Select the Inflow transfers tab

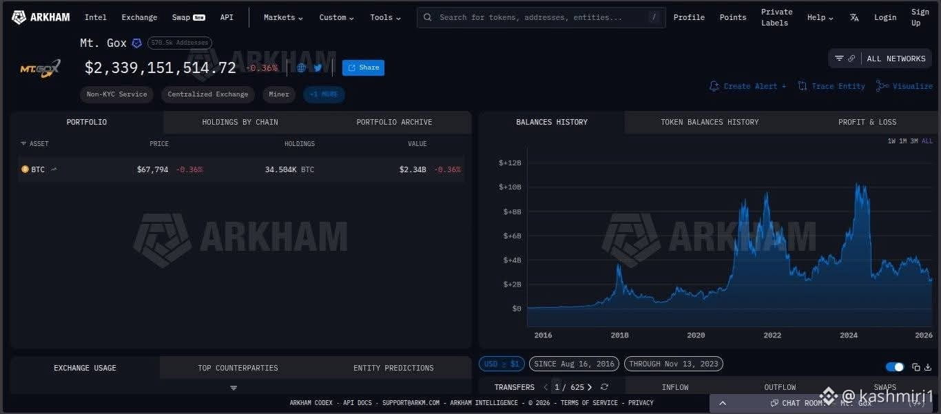pyautogui.click(x=675, y=387)
